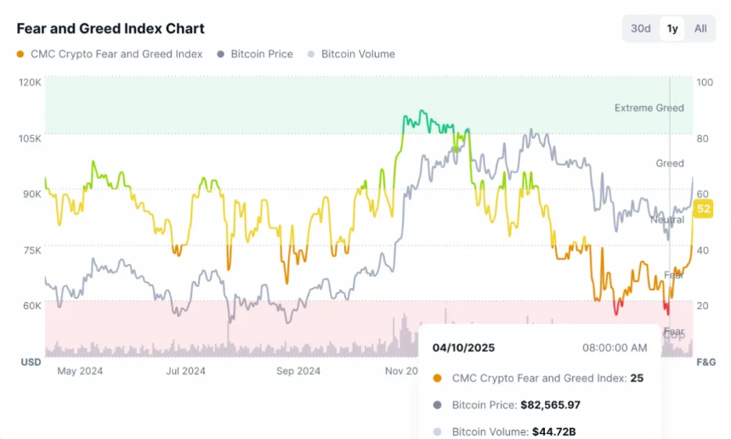Viewport: 731px width, 439px height.
Task: Click the Fear and Greed Index Chart title
Action: pyautogui.click(x=110, y=29)
